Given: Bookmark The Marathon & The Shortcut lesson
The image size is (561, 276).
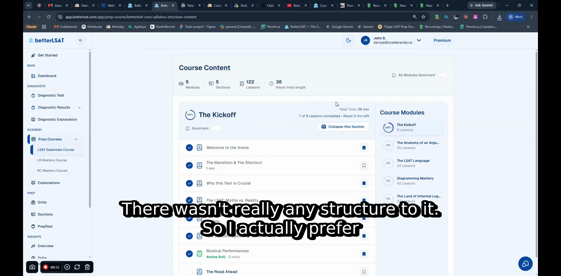Looking at the screenshot, I should point(364,165).
